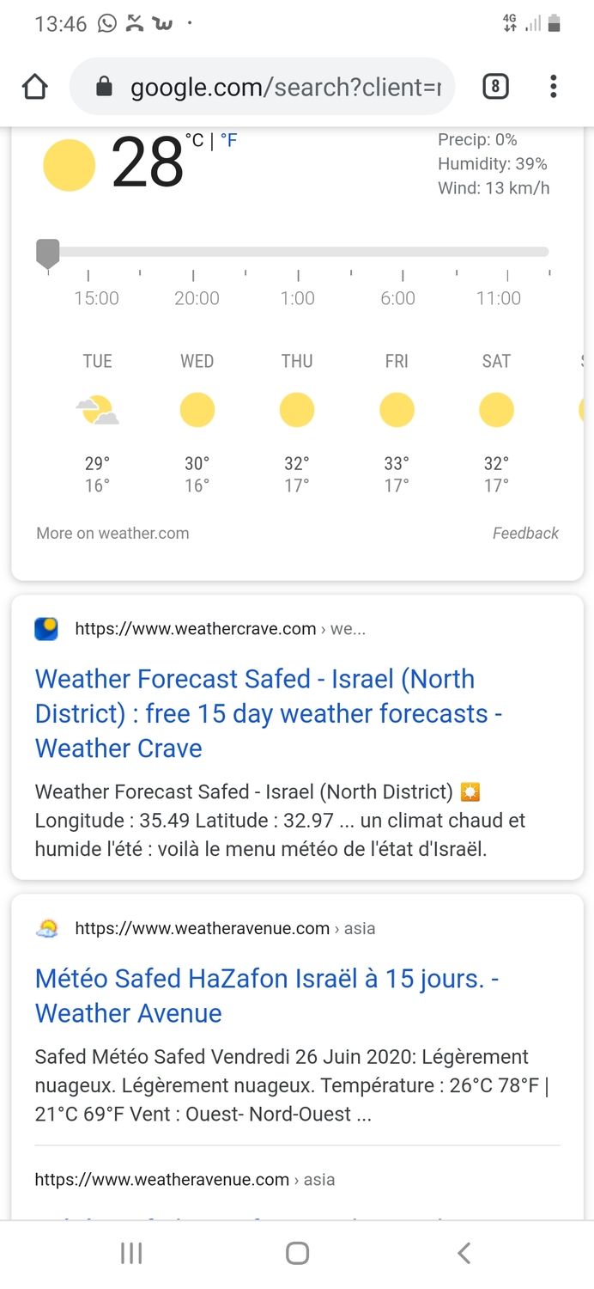The height and width of the screenshot is (1289, 594).
Task: Tap the Feedback link
Action: point(525,534)
